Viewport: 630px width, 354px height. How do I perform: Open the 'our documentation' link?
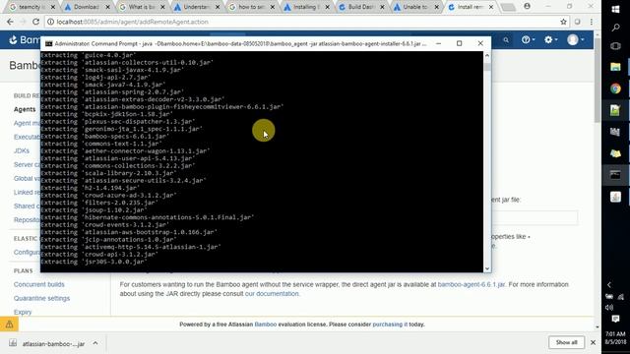(272, 293)
